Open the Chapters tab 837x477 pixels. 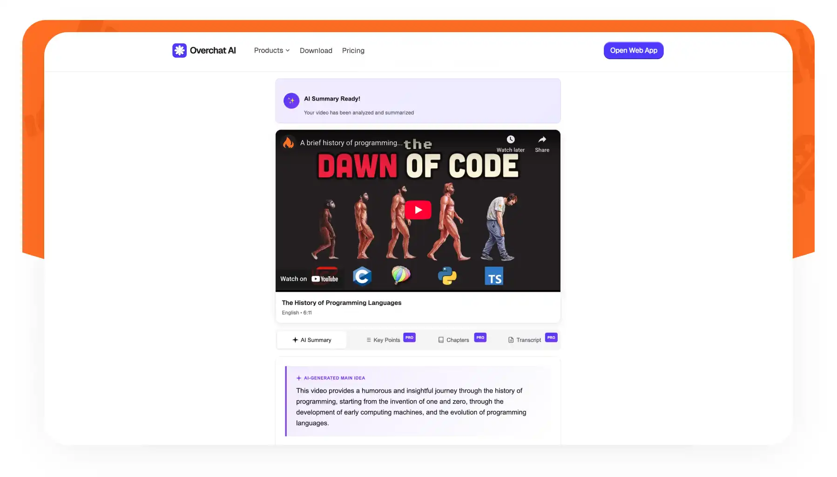(x=454, y=340)
